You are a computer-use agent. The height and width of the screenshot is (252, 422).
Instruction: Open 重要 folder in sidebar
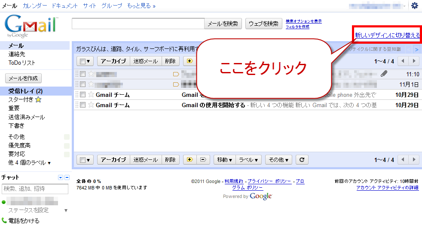(14, 108)
